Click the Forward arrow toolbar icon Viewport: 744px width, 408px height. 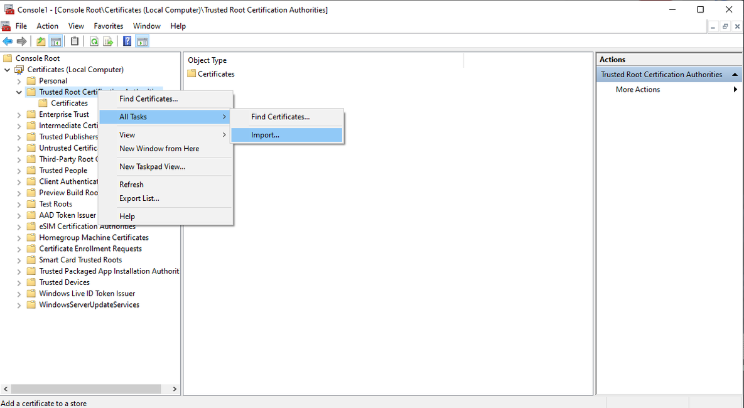22,41
